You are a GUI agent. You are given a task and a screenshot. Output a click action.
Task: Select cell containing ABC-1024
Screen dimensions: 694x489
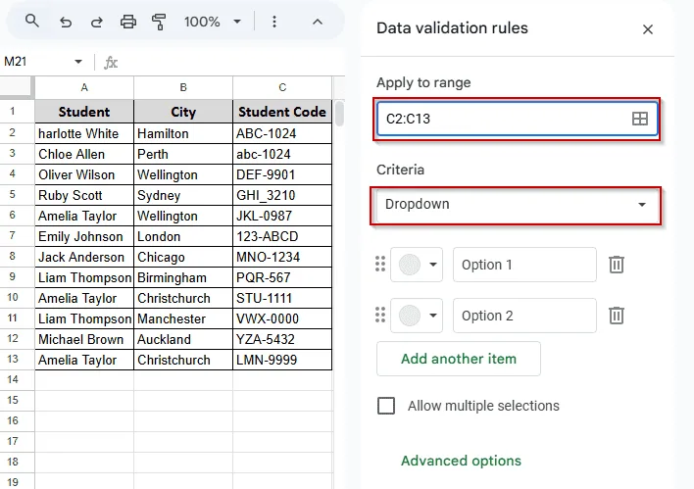(282, 133)
